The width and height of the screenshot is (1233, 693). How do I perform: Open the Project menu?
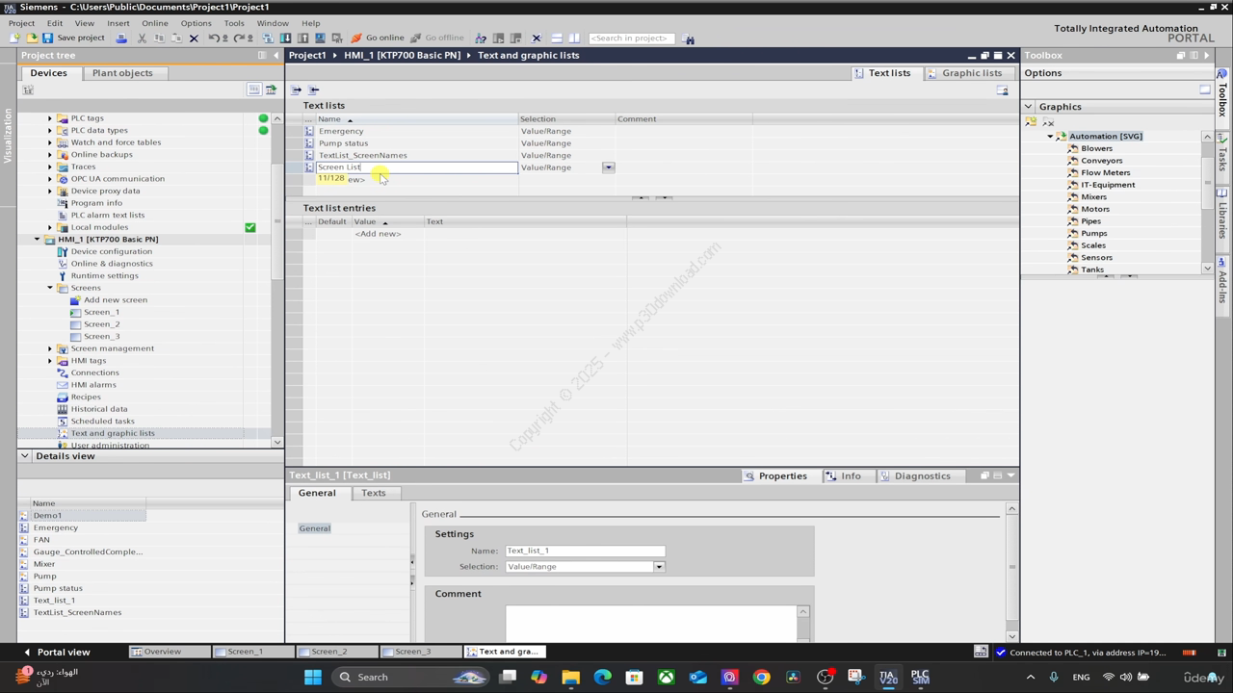pos(21,23)
